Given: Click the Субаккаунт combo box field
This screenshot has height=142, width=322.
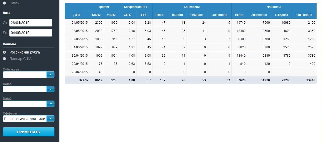Looking at the screenshot, I should click(25, 75).
